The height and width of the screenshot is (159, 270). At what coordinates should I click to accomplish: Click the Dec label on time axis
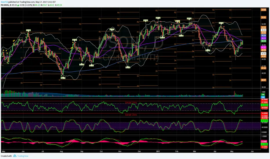139,151
